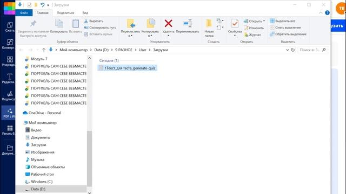Click the Pin to Quick access icon
The width and height of the screenshot is (346, 194).
click(33, 24)
